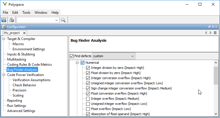Open the Tools menu

26,13
